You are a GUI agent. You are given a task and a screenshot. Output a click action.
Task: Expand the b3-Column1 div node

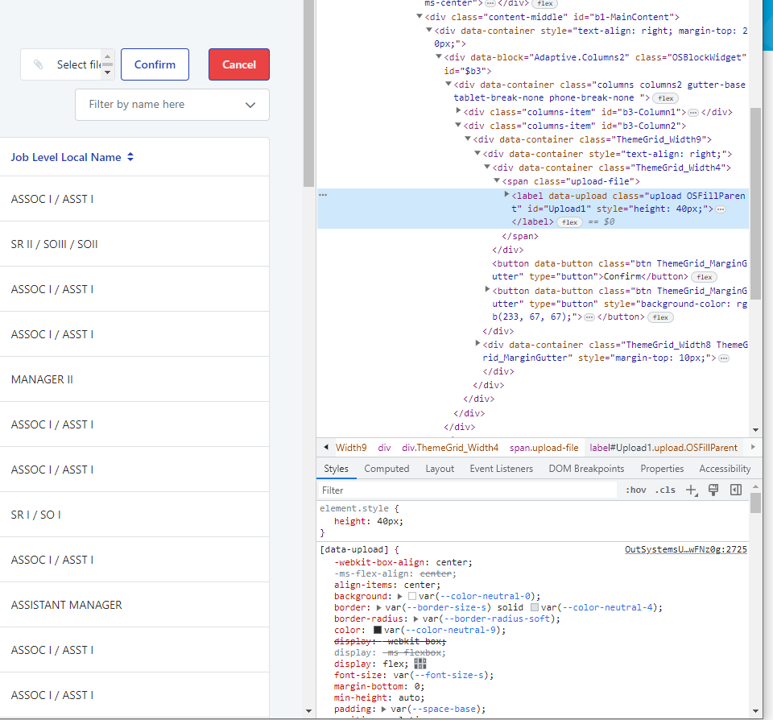459,111
